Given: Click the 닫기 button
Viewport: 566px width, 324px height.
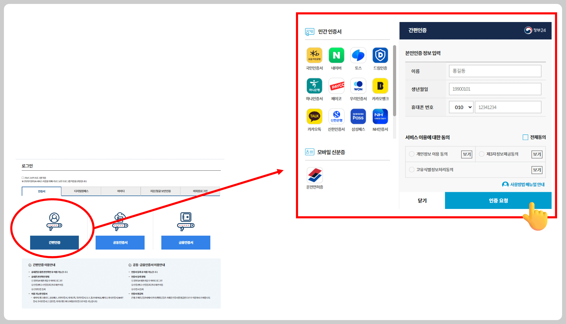Looking at the screenshot, I should [x=422, y=201].
